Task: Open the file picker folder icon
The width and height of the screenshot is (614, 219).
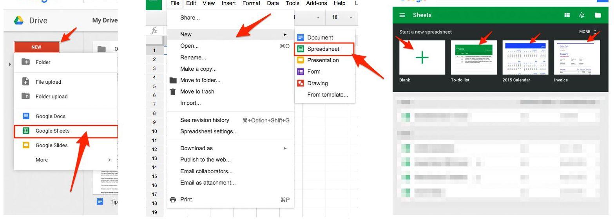Action: pos(598,15)
